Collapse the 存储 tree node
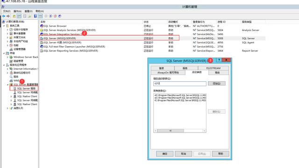The width and height of the screenshot is (299, 168). pyautogui.click(x=4, y=53)
